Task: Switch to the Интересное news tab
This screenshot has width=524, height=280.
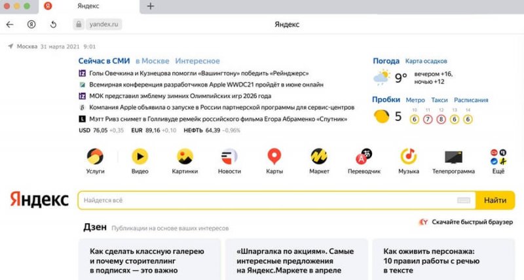Action: click(x=197, y=61)
